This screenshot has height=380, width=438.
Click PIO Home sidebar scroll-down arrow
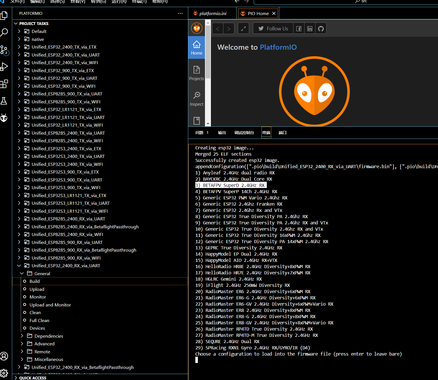208,124
